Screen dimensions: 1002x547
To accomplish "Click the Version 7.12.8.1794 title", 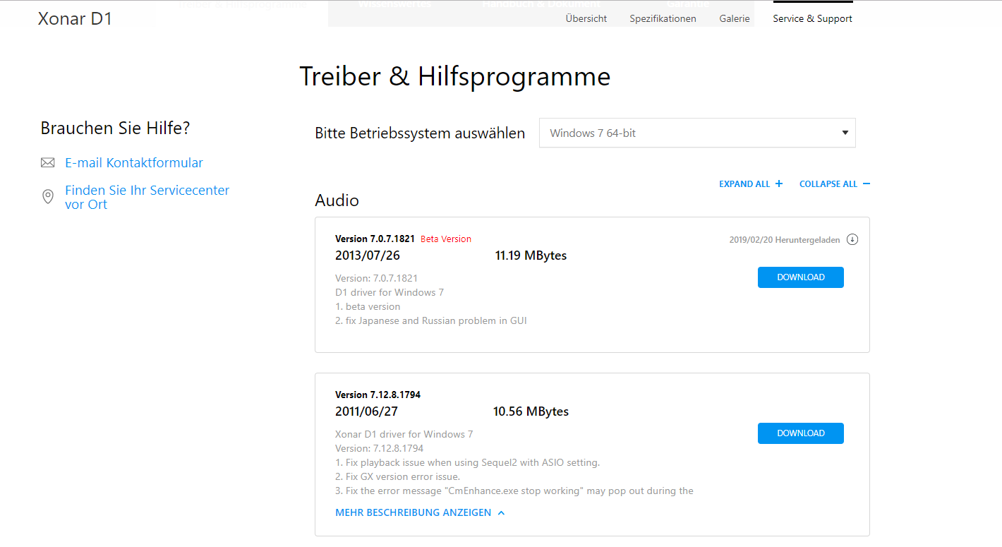I will [378, 395].
